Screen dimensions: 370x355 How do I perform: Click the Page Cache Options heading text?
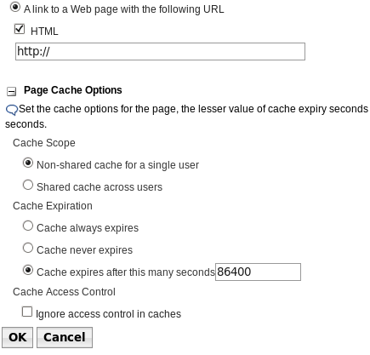(73, 90)
